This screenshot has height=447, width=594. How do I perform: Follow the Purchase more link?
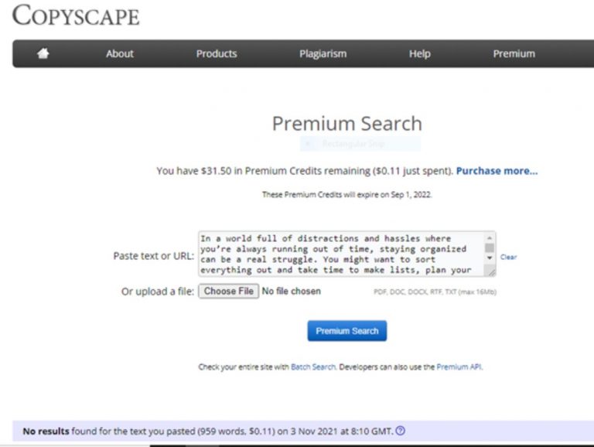click(497, 171)
